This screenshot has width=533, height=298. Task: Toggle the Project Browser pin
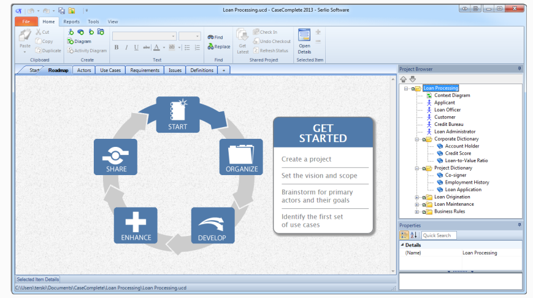click(x=519, y=69)
